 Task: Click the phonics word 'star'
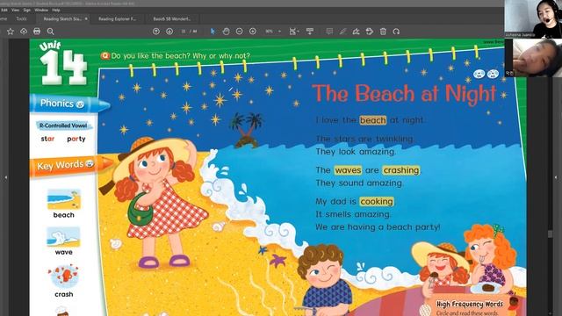click(47, 139)
